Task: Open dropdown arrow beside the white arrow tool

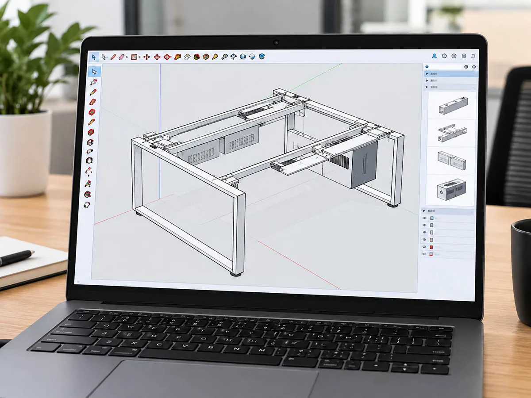Action: 108,57
